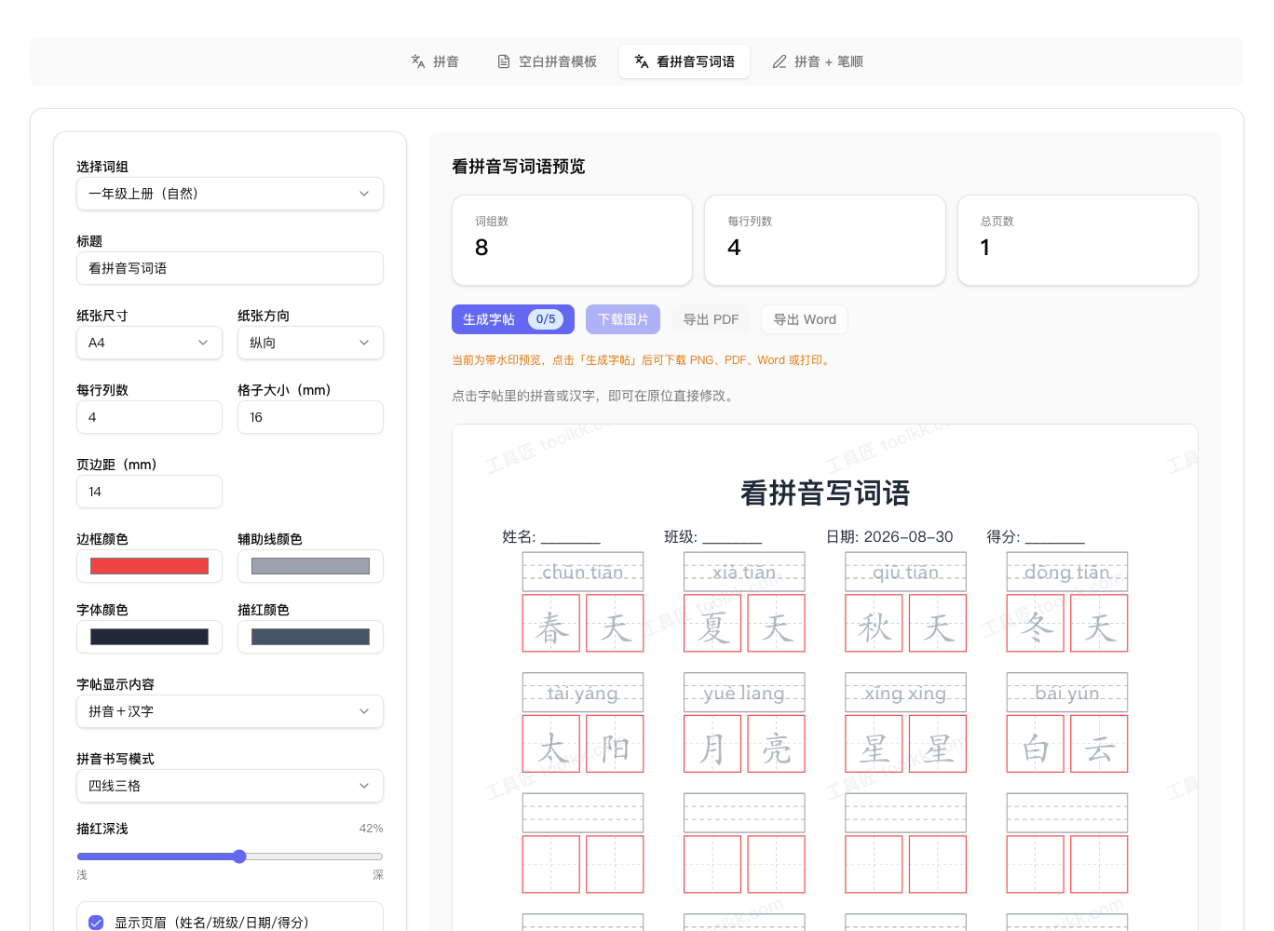
Task: Select the character cell 月
Action: click(x=712, y=744)
